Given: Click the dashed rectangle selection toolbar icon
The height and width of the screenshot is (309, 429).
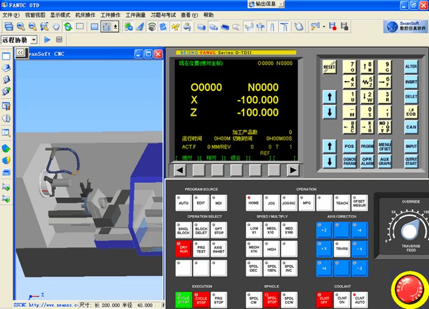Looking at the screenshot, I should click(80, 26).
